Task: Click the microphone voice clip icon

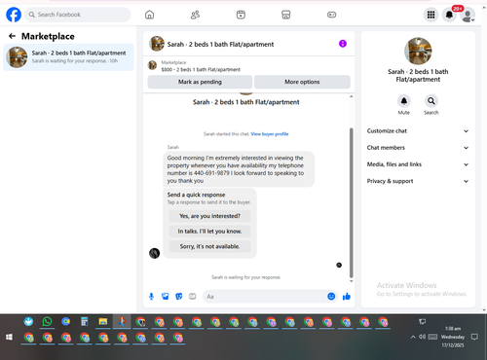Action: pos(151,297)
